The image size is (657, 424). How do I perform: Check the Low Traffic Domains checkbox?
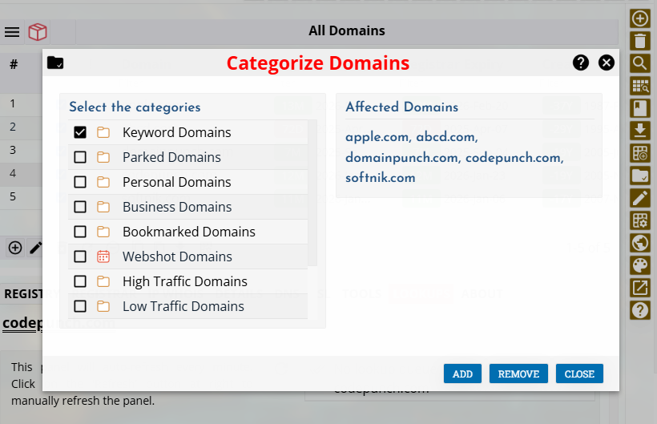(x=80, y=306)
